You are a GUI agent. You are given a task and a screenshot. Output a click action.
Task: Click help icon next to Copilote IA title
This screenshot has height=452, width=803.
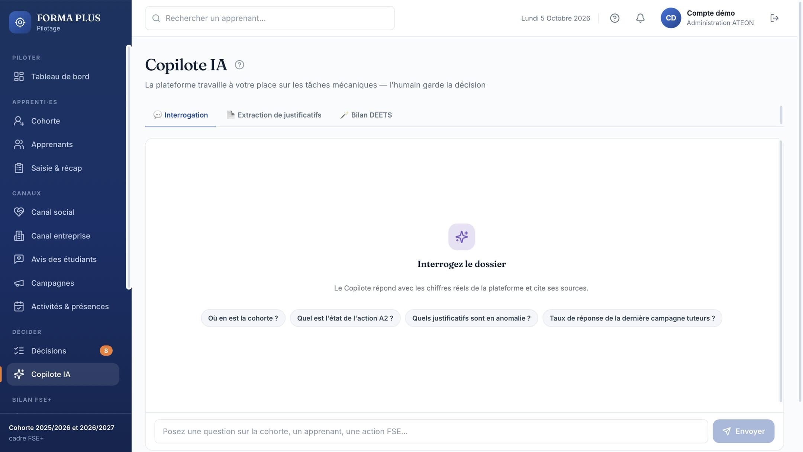tap(239, 65)
